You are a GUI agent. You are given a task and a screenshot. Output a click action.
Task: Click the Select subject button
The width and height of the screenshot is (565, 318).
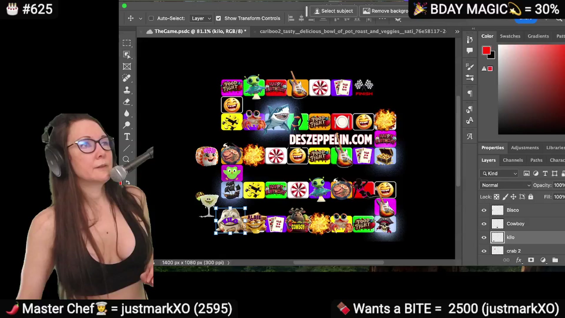pyautogui.click(x=333, y=11)
